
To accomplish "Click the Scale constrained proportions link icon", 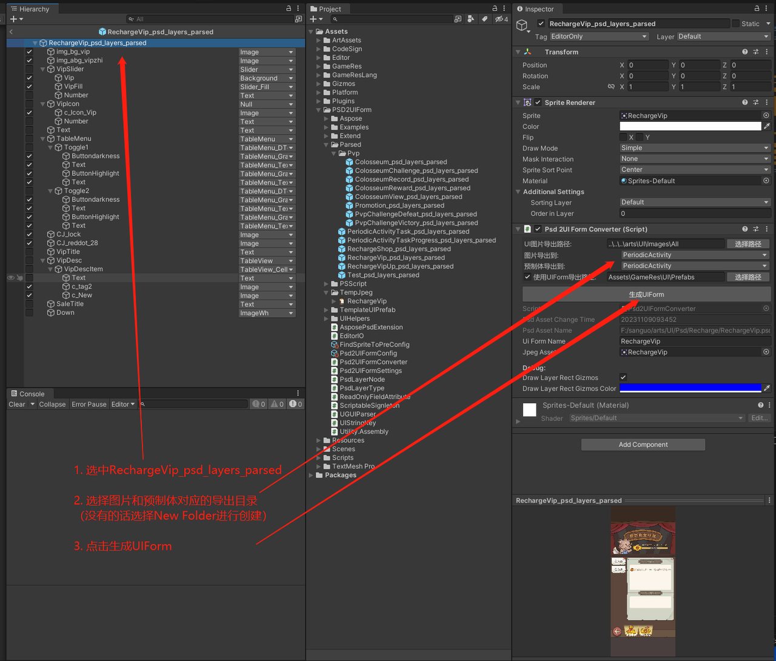I will pos(611,87).
